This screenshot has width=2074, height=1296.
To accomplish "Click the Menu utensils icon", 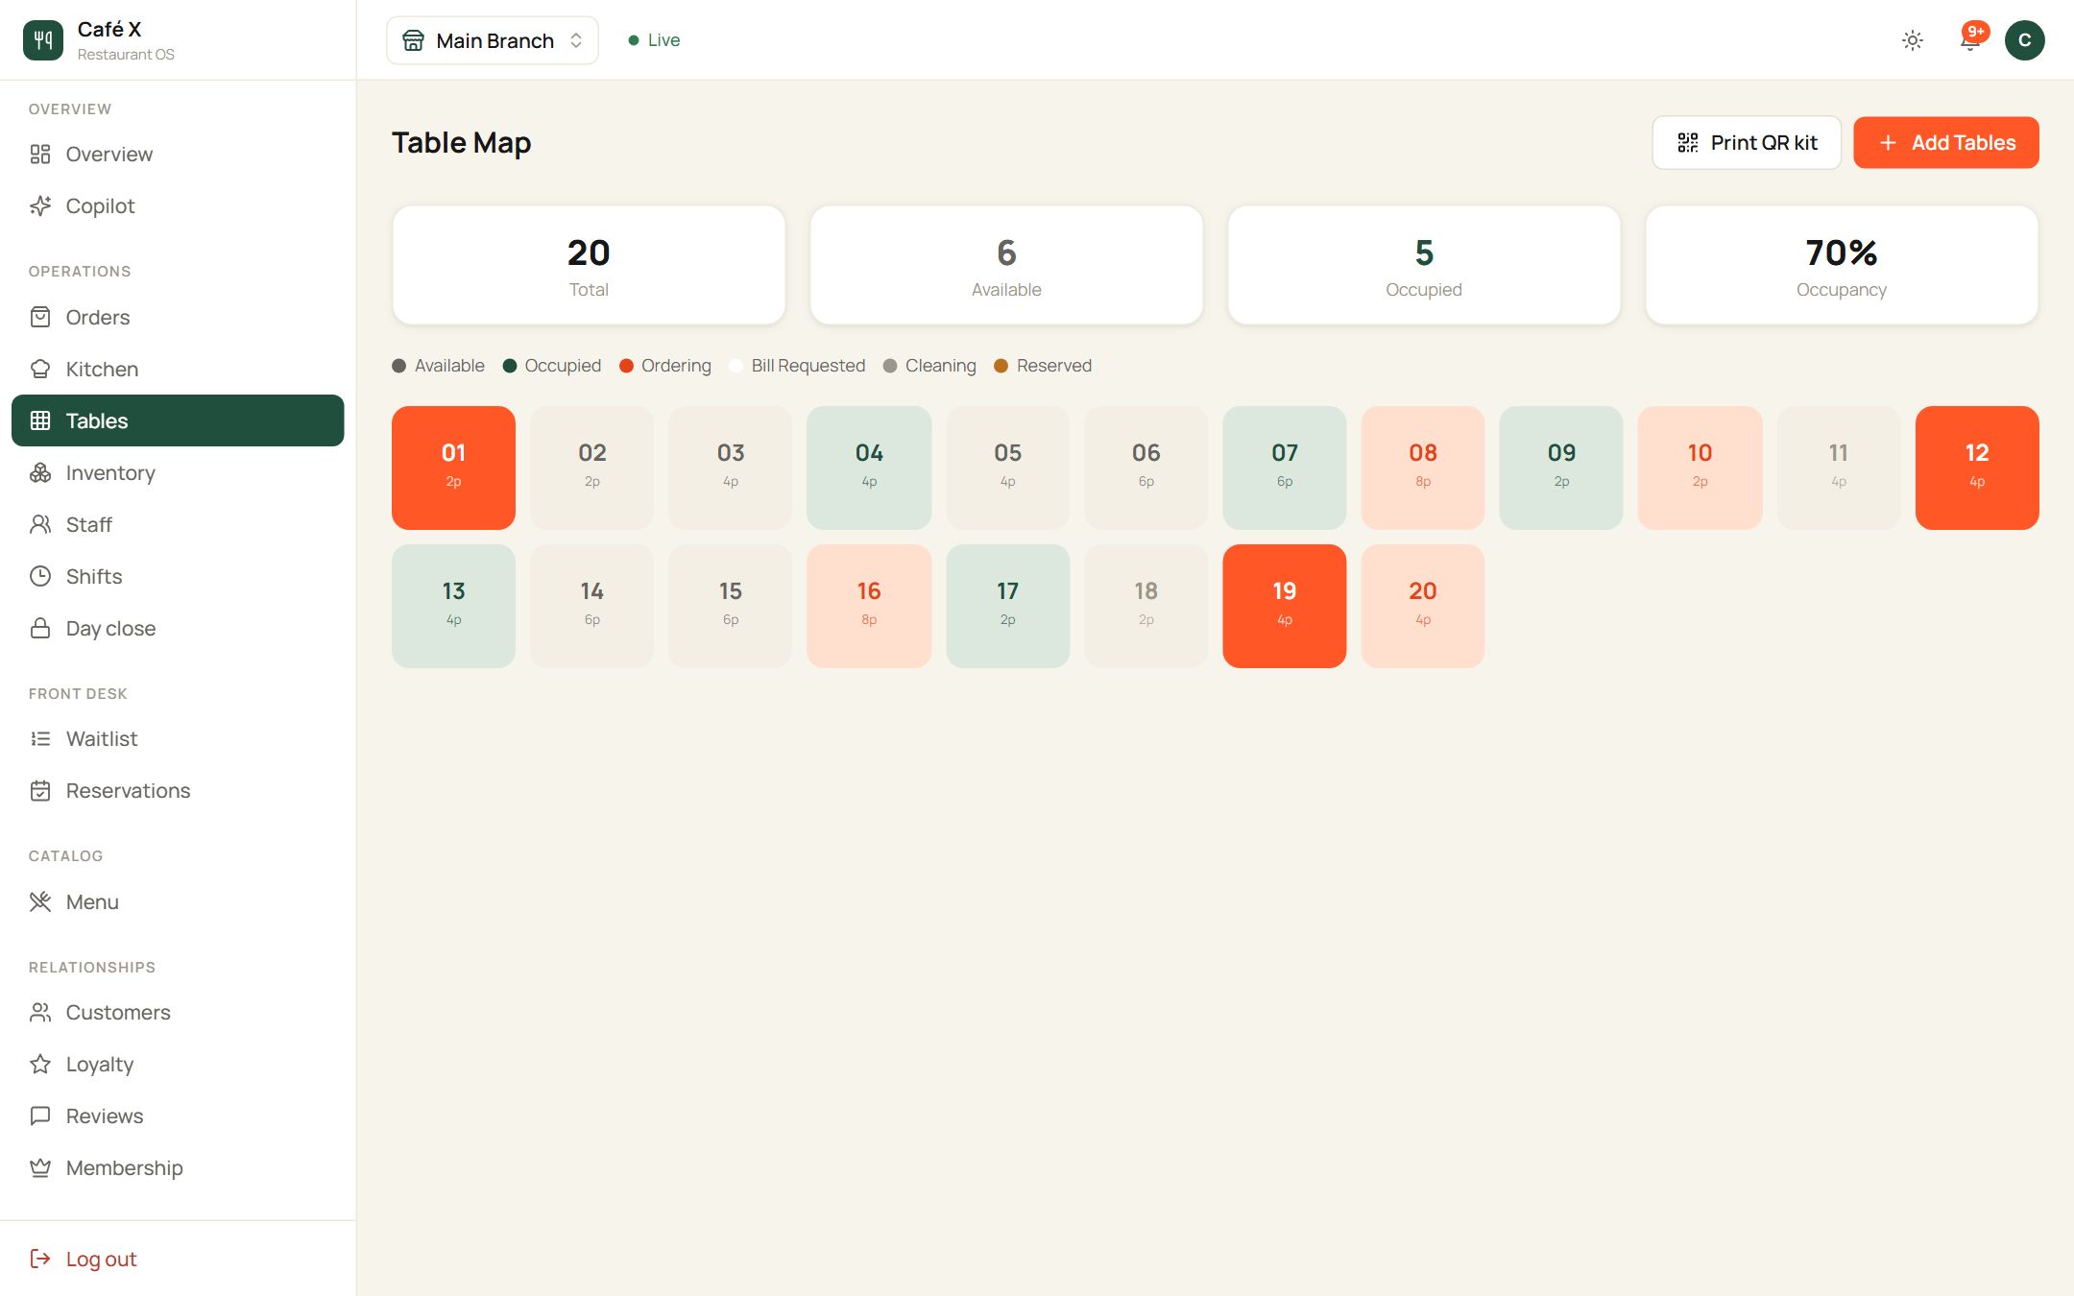I will 40,902.
